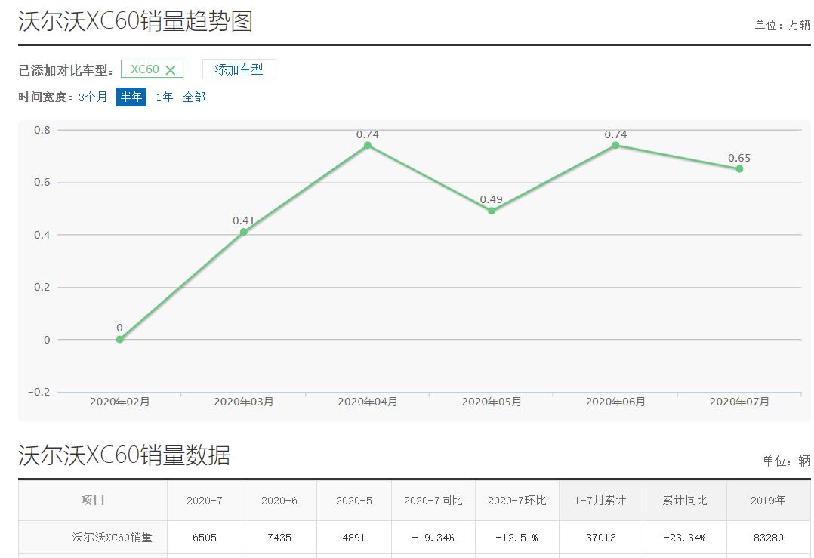
Task: Click the 2020年05月 data point 0.49
Action: (x=492, y=211)
